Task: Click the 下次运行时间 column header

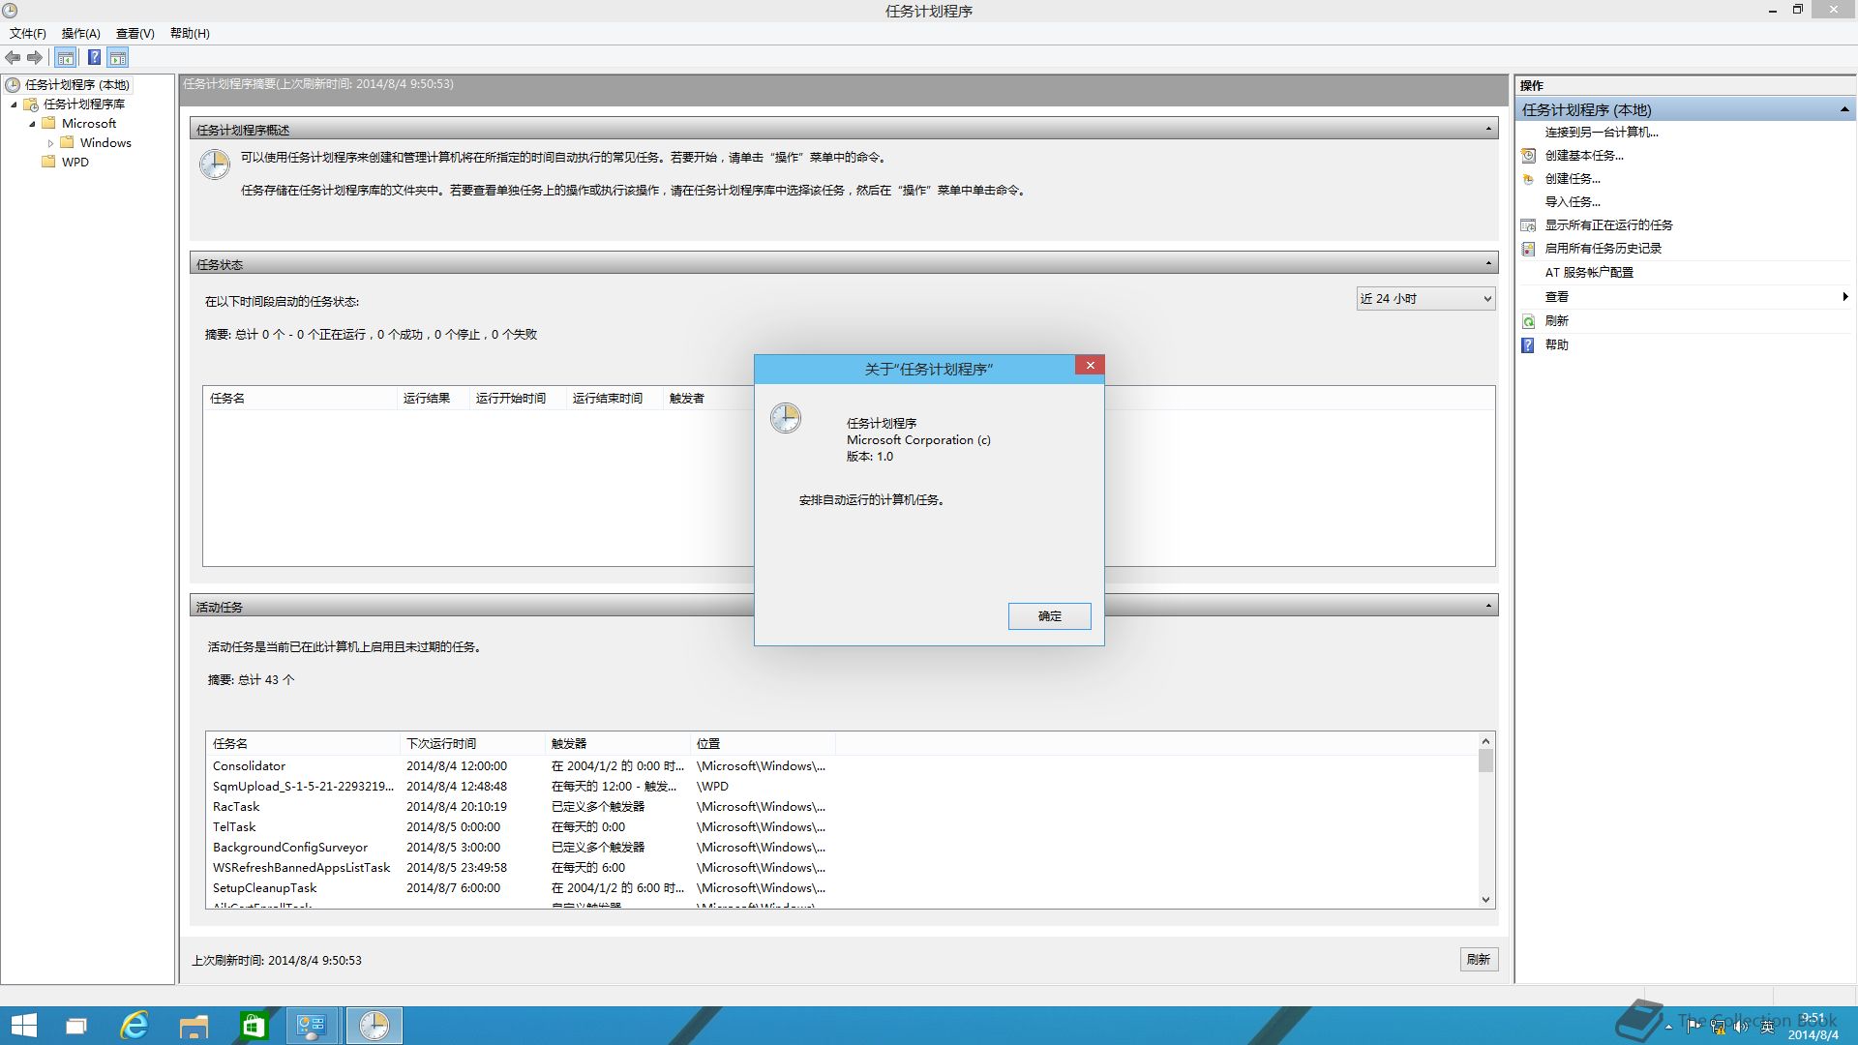Action: 472,744
